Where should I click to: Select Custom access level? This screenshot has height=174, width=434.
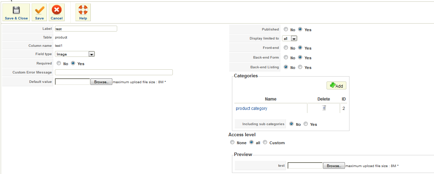(x=265, y=142)
